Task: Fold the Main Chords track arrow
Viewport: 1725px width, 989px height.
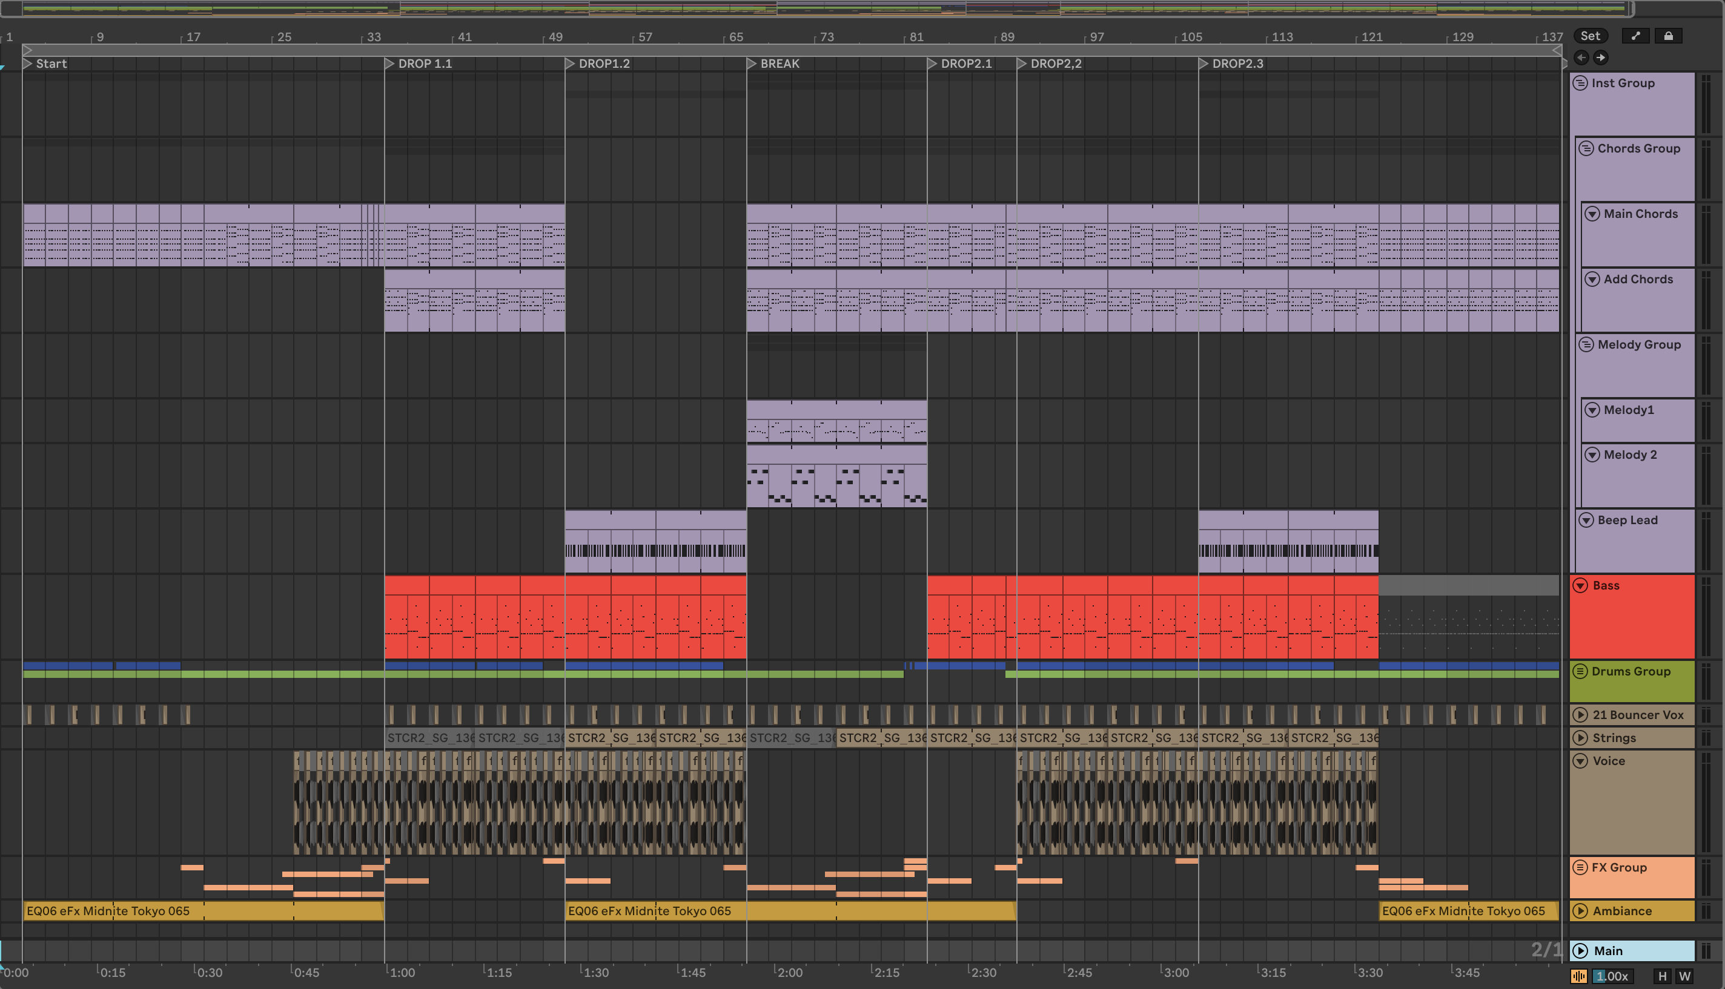Action: coord(1592,214)
